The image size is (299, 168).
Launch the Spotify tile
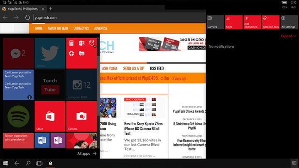click(18, 117)
